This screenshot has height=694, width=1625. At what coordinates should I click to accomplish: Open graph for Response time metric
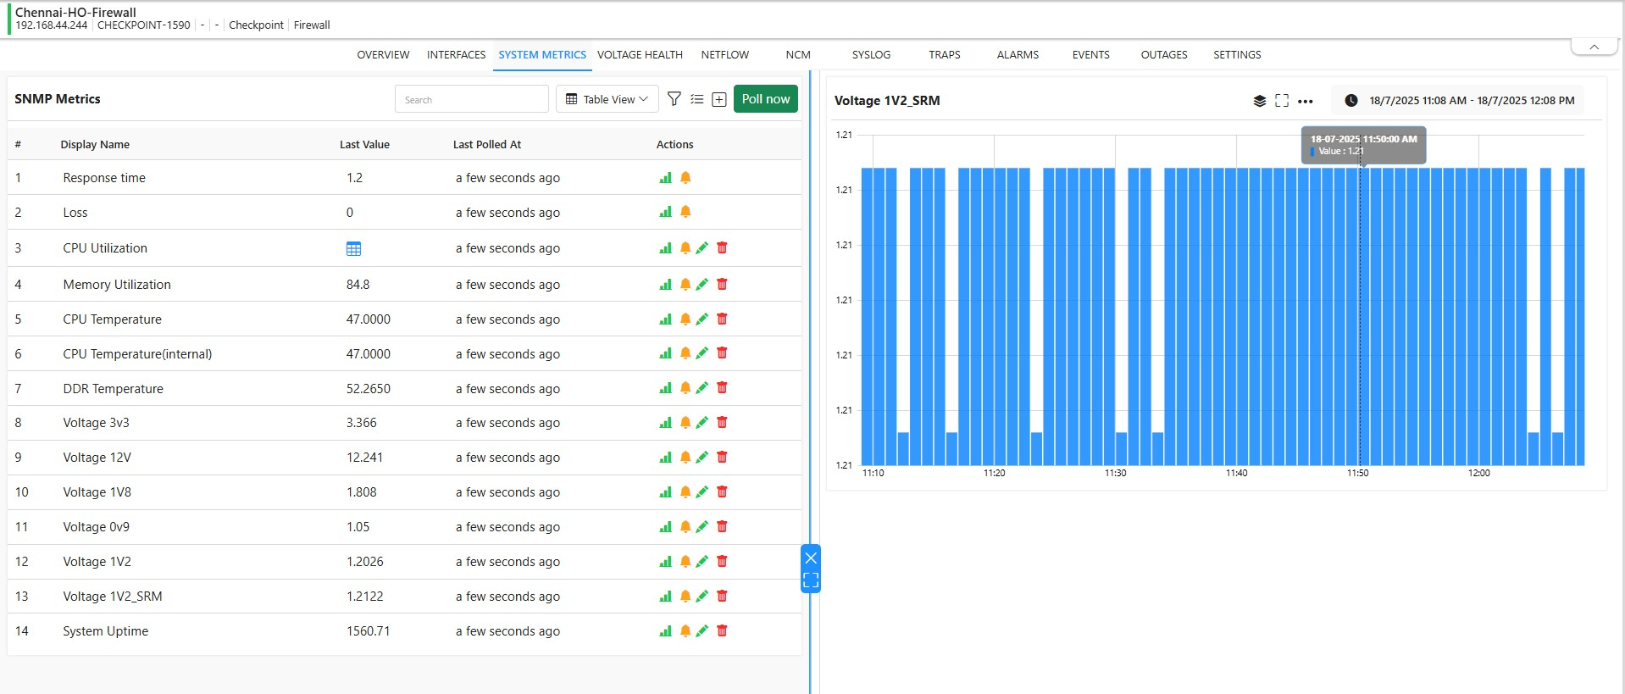(x=665, y=178)
